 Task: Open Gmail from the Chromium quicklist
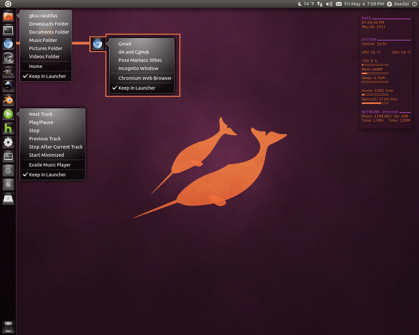point(142,44)
